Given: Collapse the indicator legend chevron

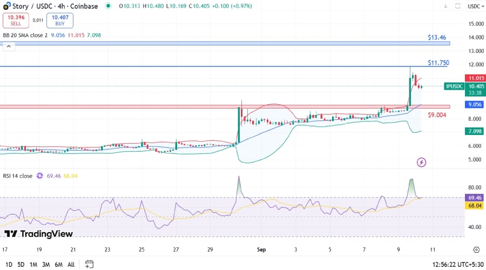Looking at the screenshot, I should click(9, 46).
